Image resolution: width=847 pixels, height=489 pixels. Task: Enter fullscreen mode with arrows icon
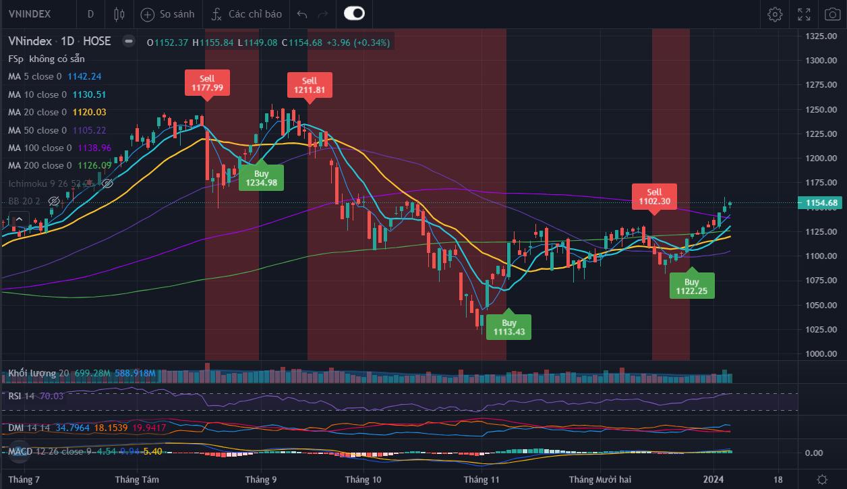[x=804, y=13]
